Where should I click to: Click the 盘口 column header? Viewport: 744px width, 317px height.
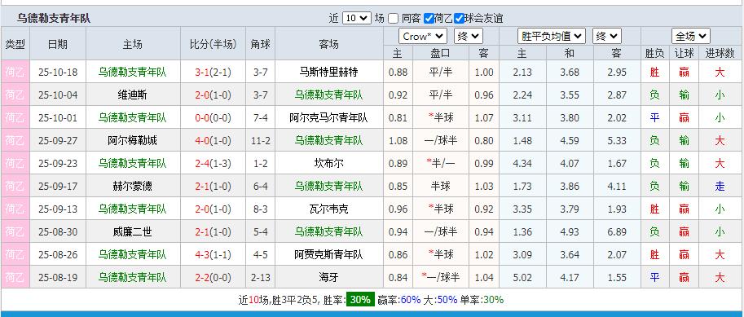click(441, 53)
